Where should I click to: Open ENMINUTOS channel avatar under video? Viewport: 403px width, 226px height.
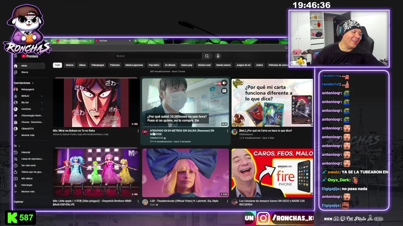click(145, 132)
